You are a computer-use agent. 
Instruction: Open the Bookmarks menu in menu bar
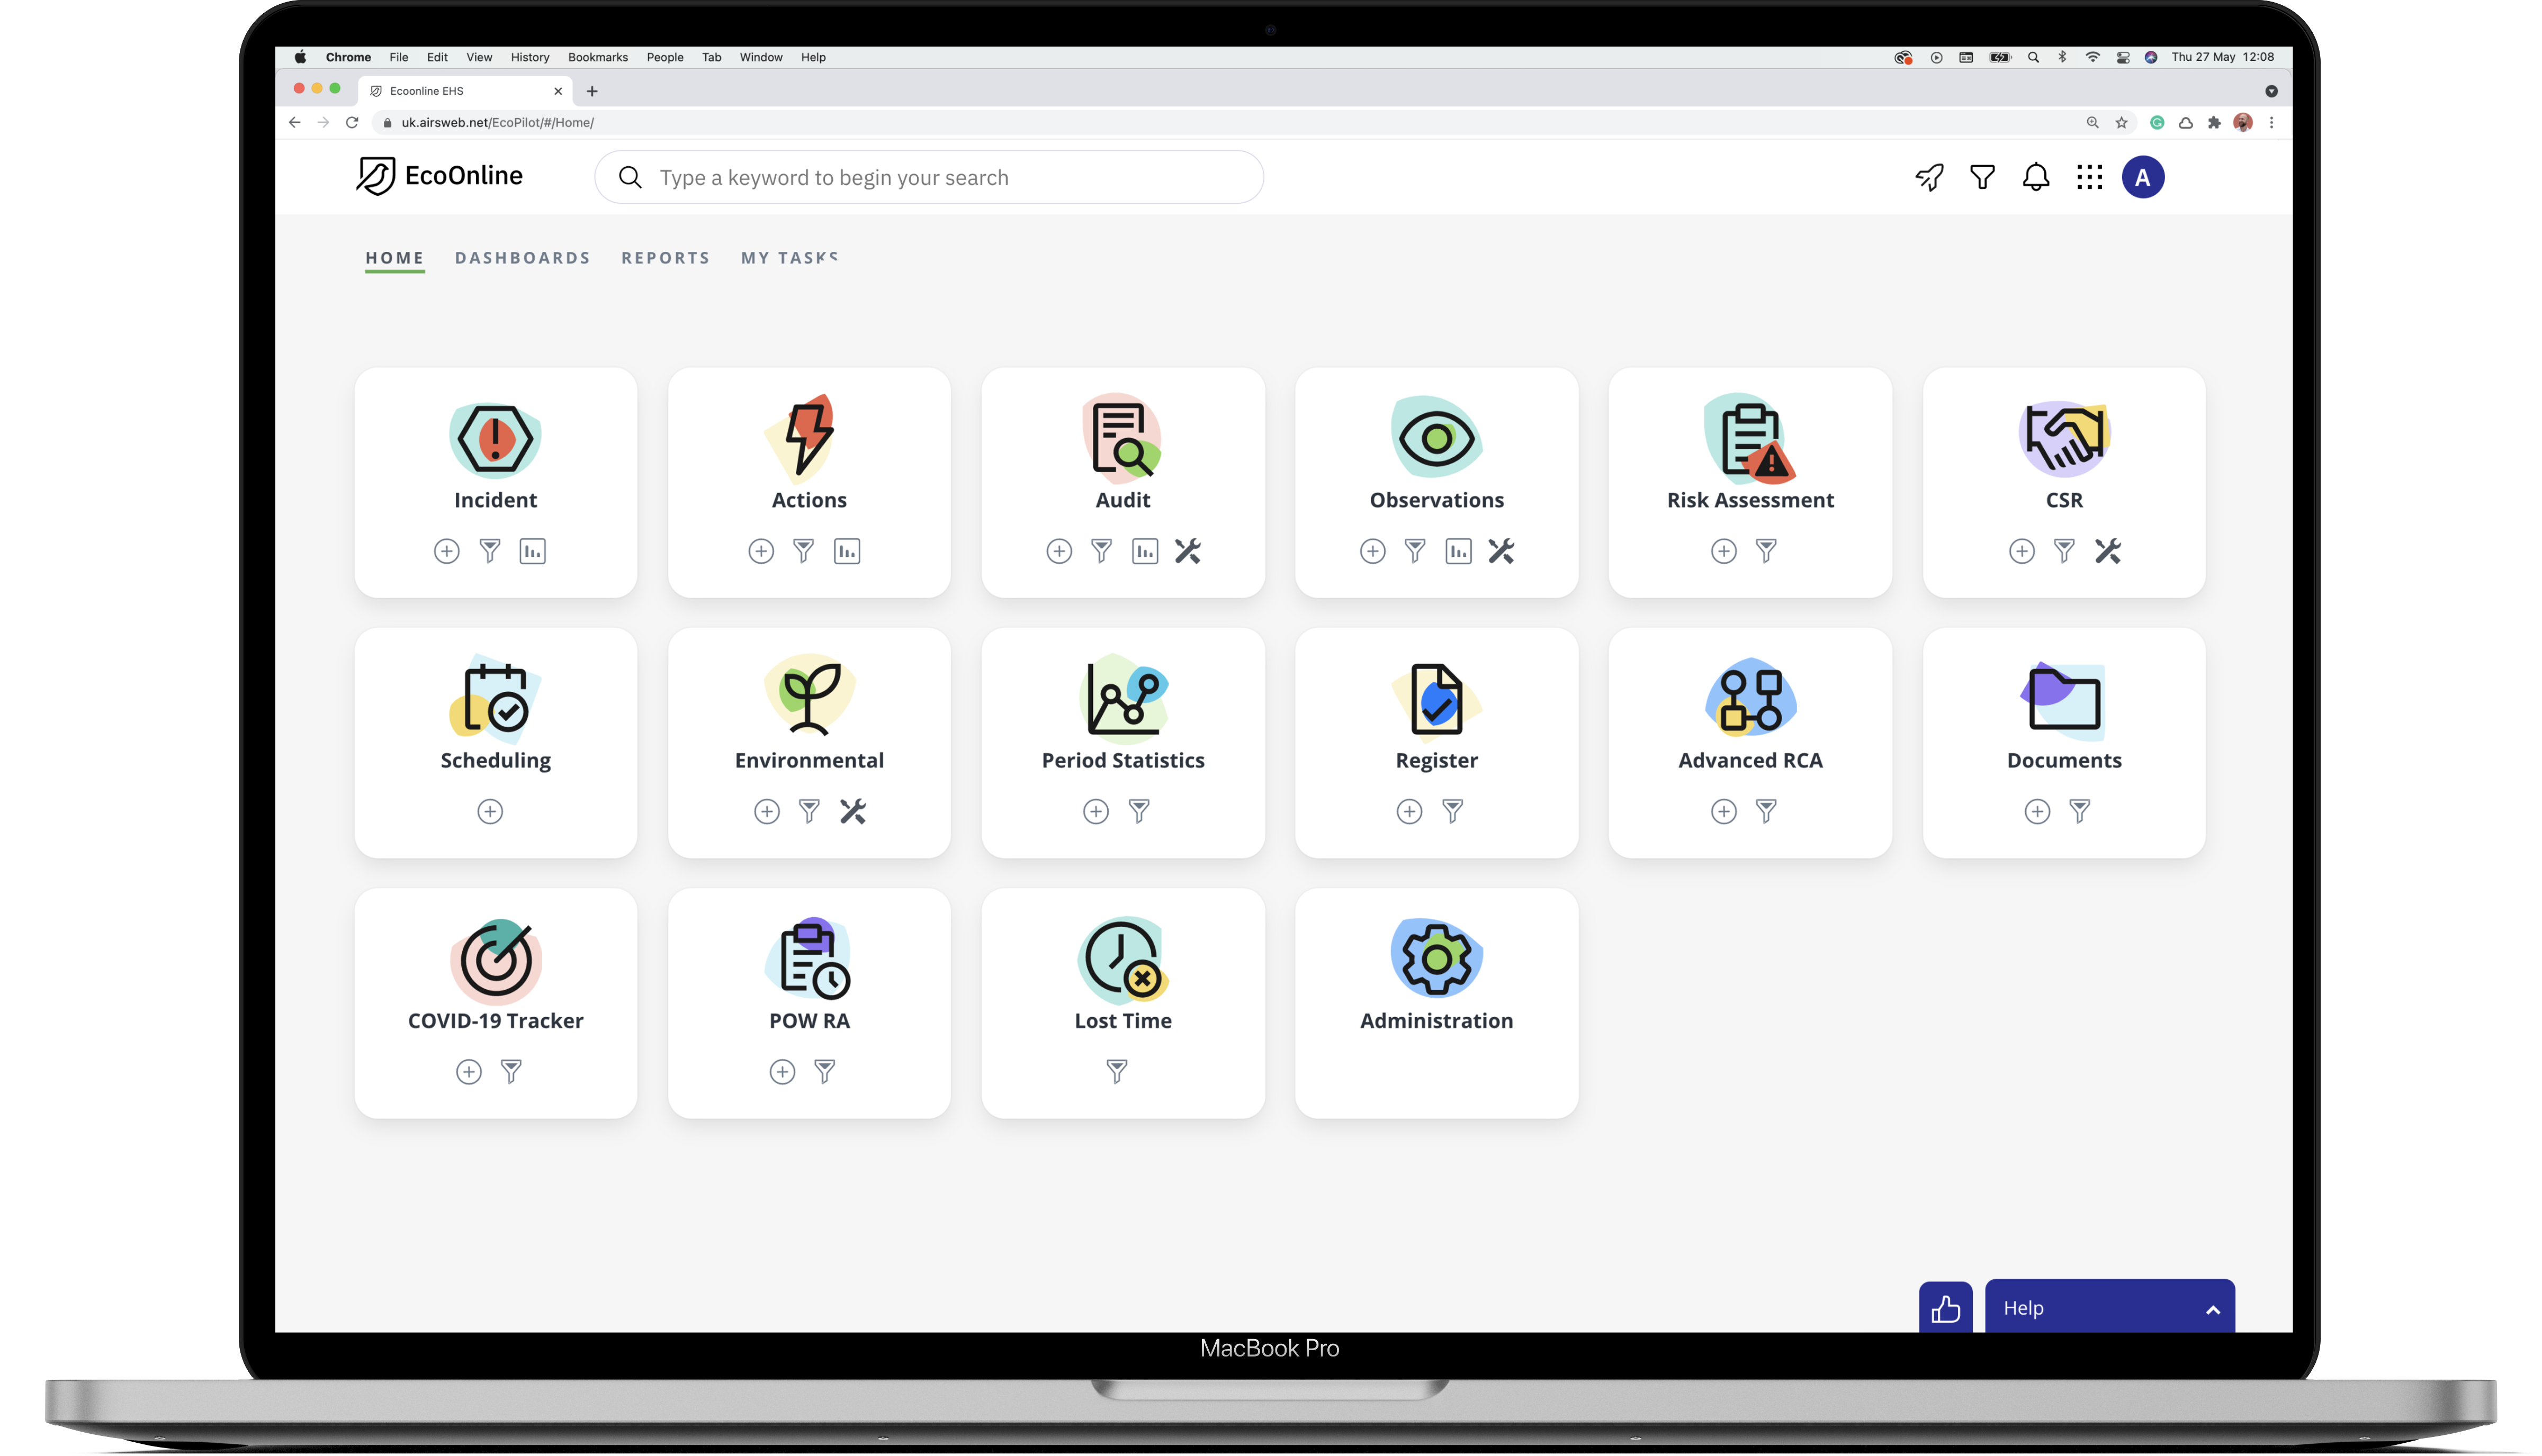coord(597,57)
